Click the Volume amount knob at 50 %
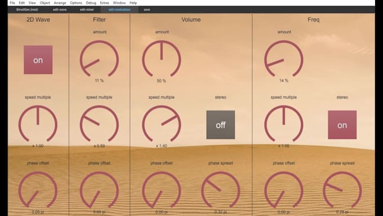383x216 pixels. point(162,59)
